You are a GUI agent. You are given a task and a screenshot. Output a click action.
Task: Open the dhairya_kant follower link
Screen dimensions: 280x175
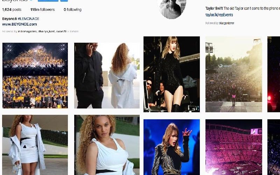(47, 31)
